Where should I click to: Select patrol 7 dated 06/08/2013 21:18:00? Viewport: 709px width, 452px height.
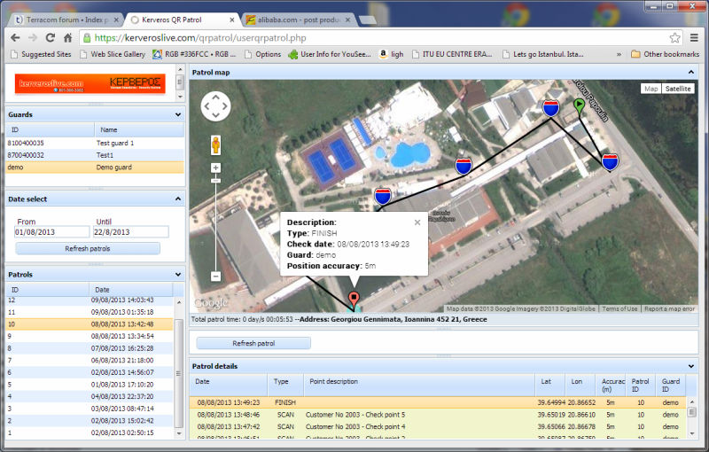[90, 360]
